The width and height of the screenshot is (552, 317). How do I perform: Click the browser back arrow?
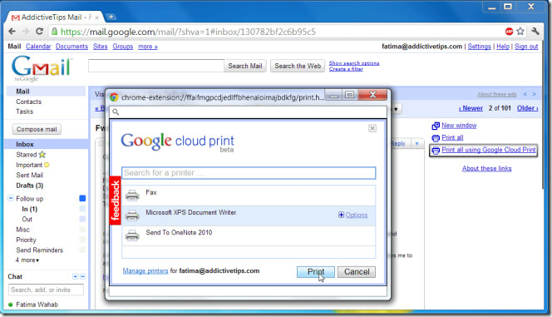click(x=12, y=32)
